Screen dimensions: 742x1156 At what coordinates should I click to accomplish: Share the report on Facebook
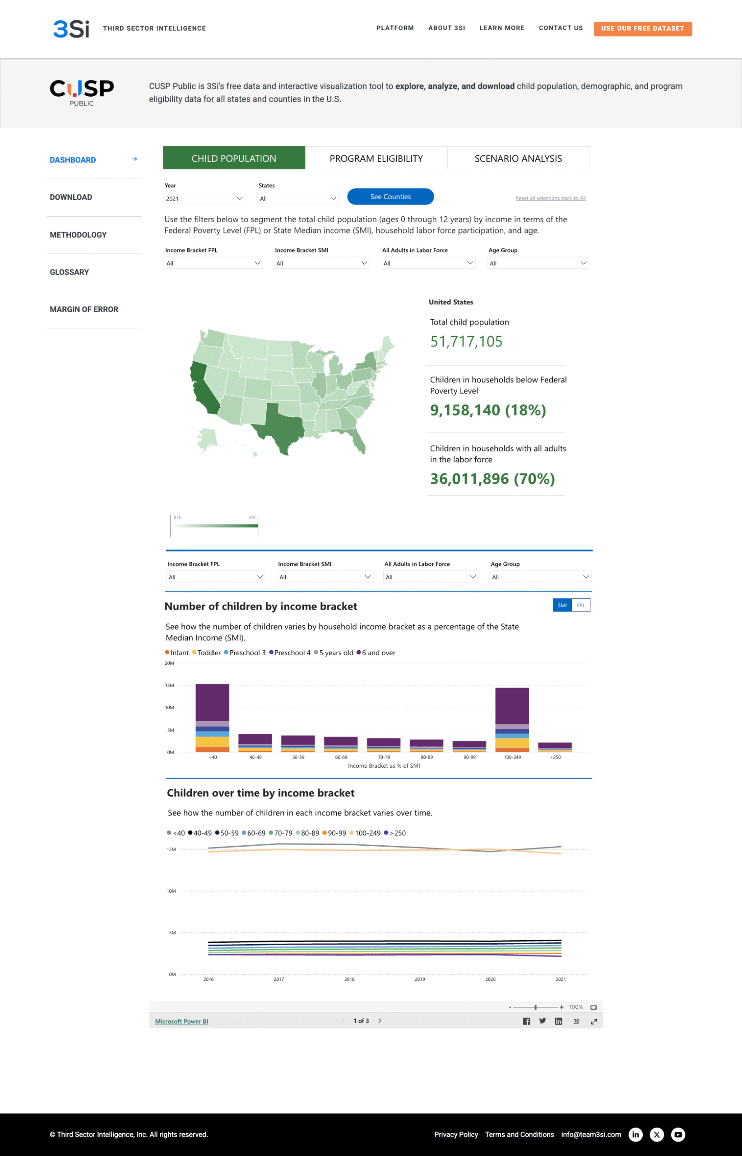coord(526,1021)
